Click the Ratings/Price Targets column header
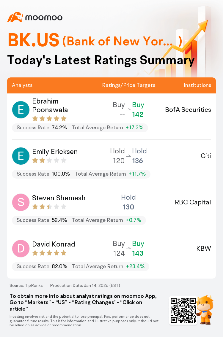223x337 pixels. 128,85
